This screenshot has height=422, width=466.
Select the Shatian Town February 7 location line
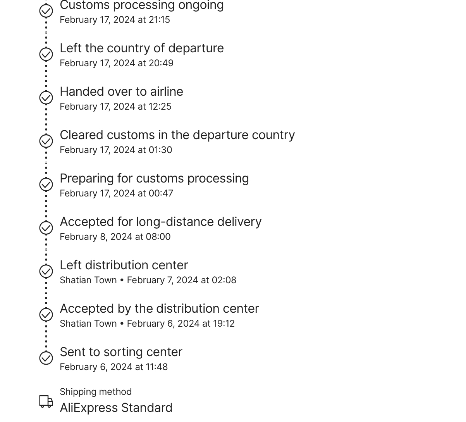coord(148,280)
